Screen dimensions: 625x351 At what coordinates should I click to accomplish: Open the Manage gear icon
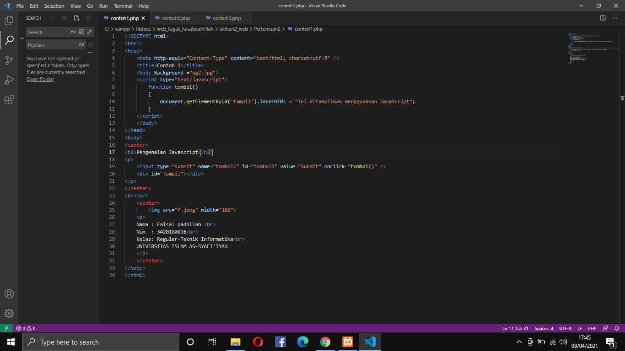9,314
